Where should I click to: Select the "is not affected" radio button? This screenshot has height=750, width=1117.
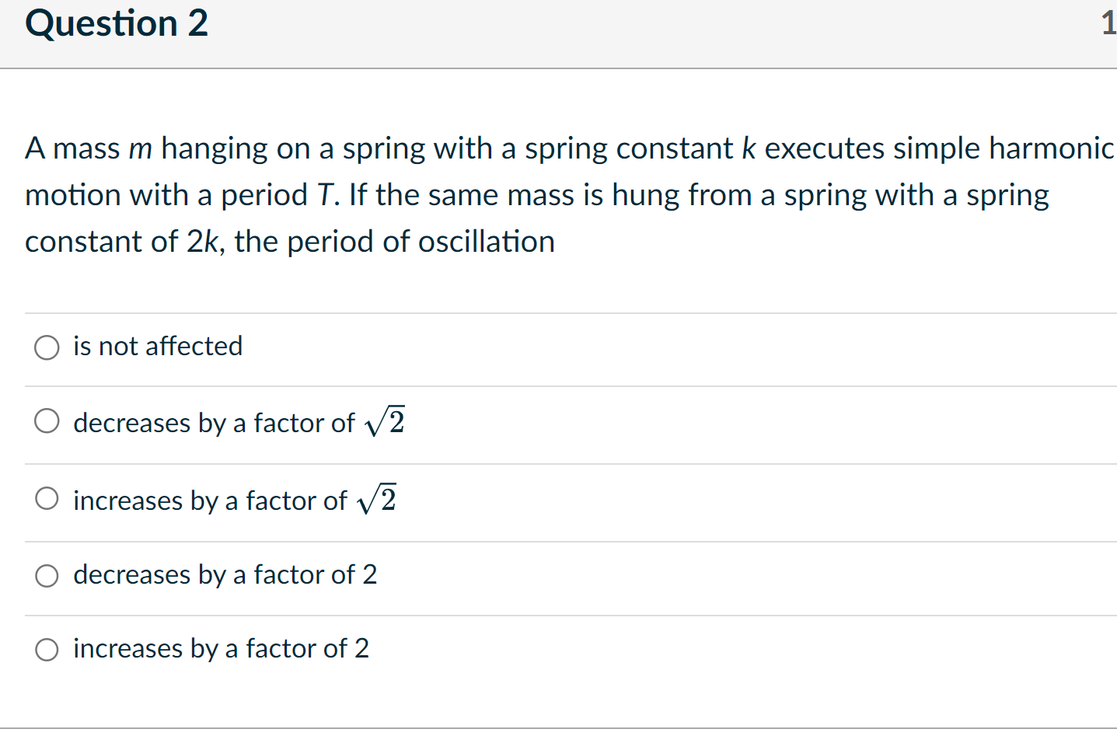(47, 347)
